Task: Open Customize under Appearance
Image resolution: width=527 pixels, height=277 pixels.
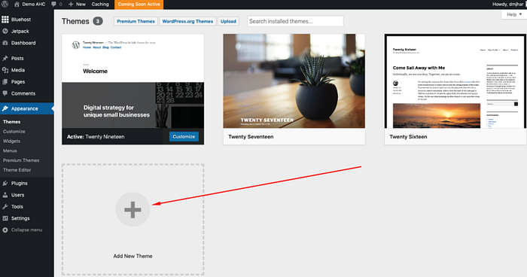Action: point(14,132)
